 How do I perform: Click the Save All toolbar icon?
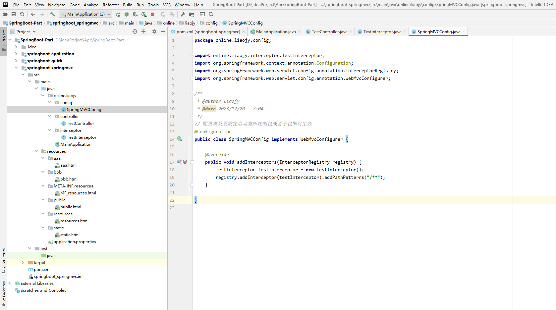[14, 14]
